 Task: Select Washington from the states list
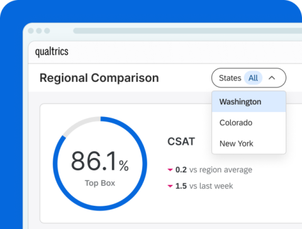point(249,102)
